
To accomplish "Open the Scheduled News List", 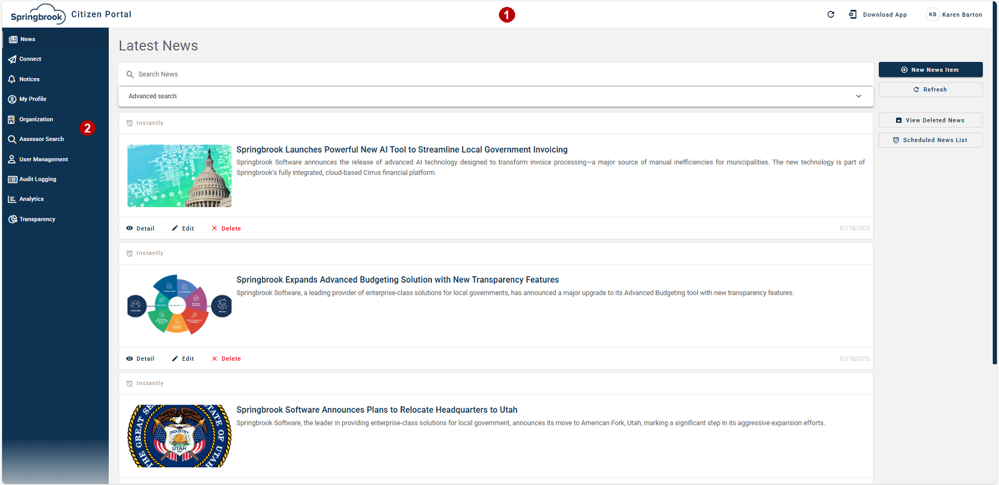I will tap(930, 140).
